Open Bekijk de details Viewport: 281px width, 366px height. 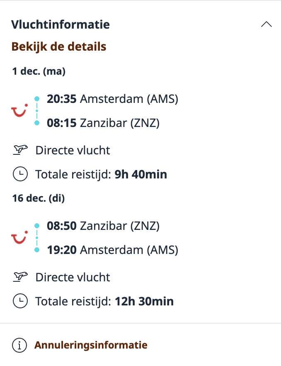point(59,46)
